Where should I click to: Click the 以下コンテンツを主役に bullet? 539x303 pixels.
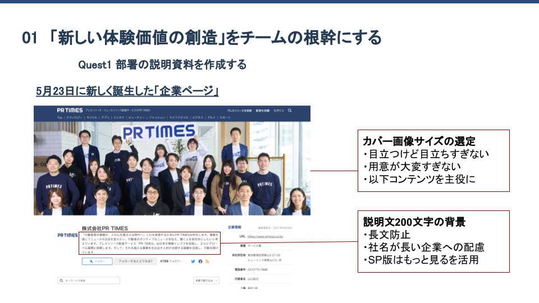419,180
